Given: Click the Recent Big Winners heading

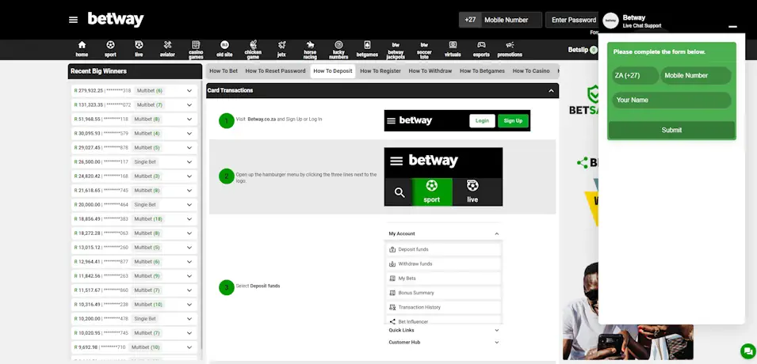Looking at the screenshot, I should [98, 71].
